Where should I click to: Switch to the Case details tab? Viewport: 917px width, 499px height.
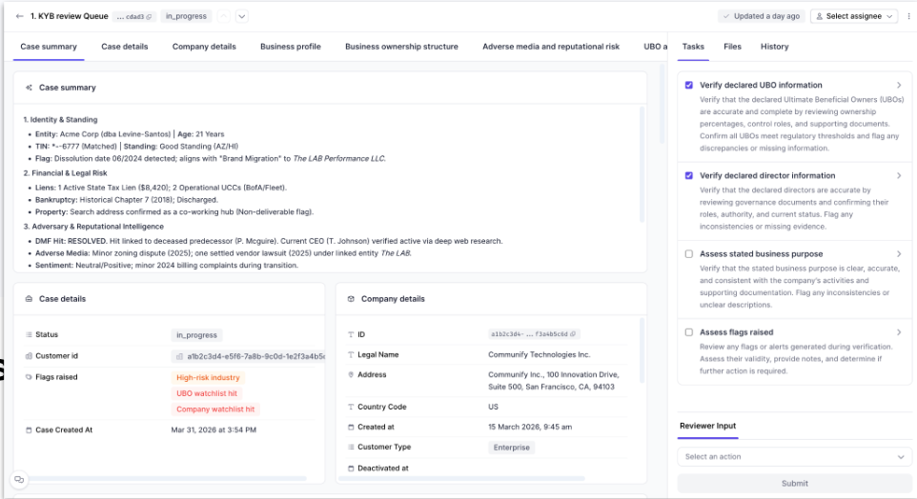click(125, 47)
